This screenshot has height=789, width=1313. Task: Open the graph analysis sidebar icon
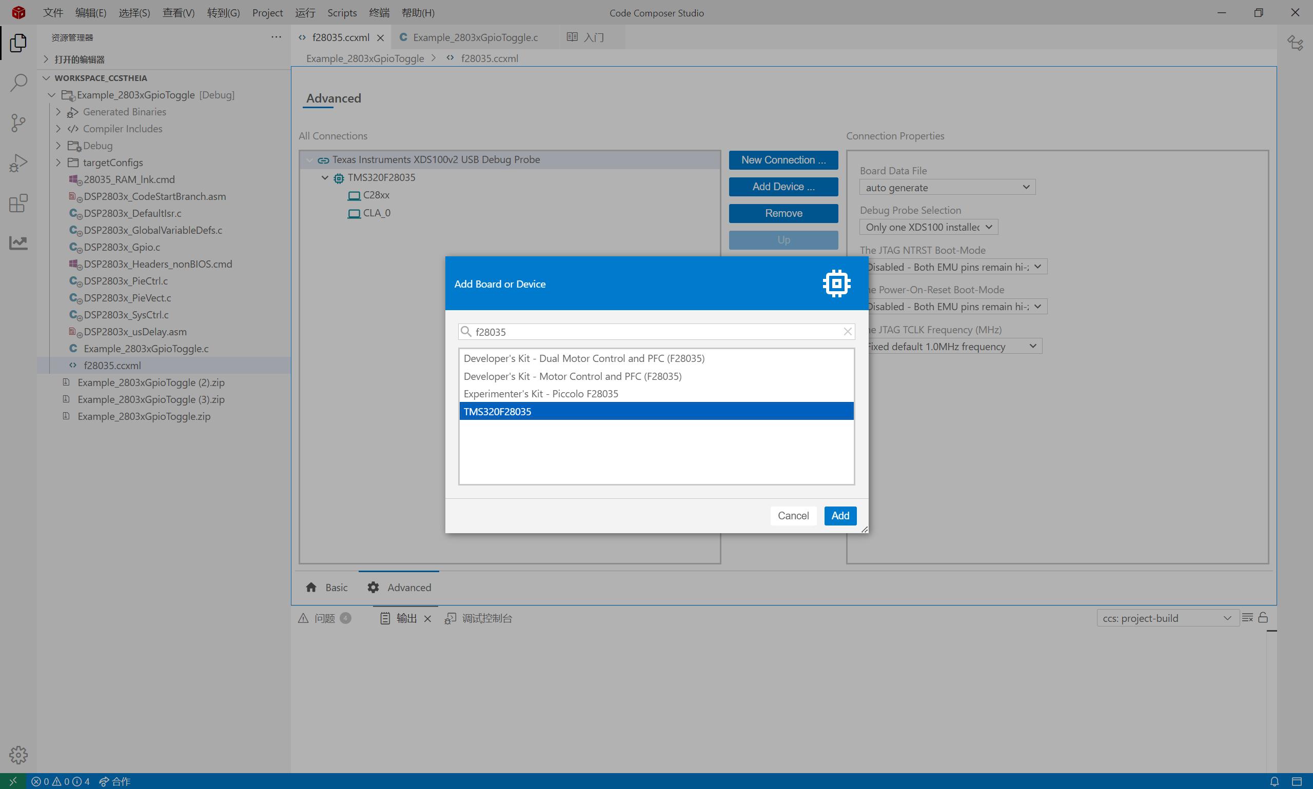click(18, 243)
